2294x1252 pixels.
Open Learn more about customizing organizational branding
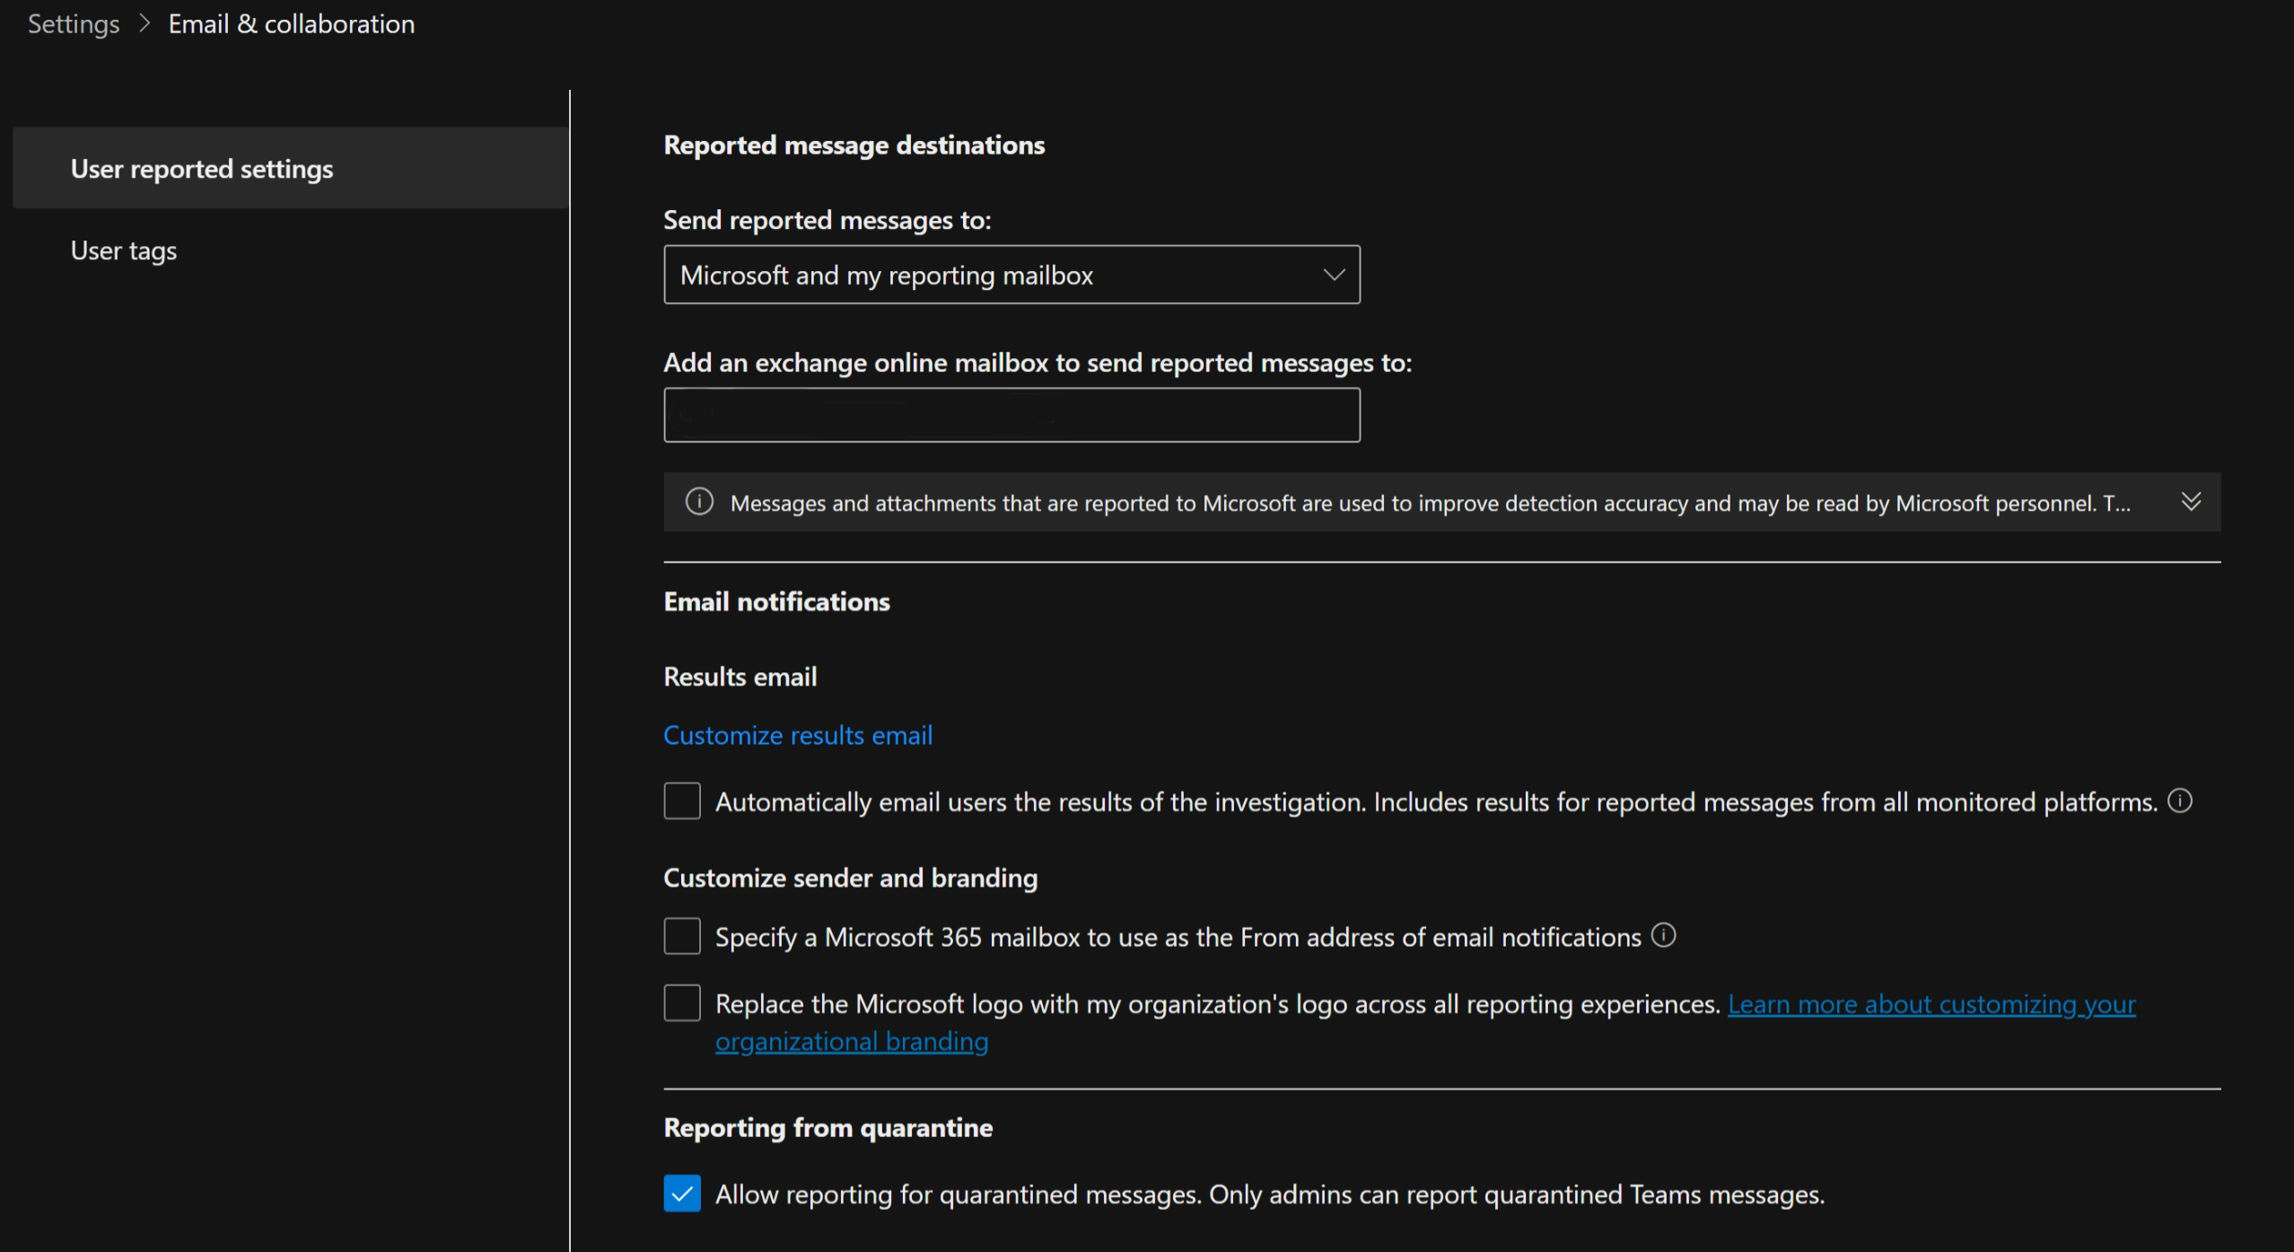[x=1931, y=1004]
